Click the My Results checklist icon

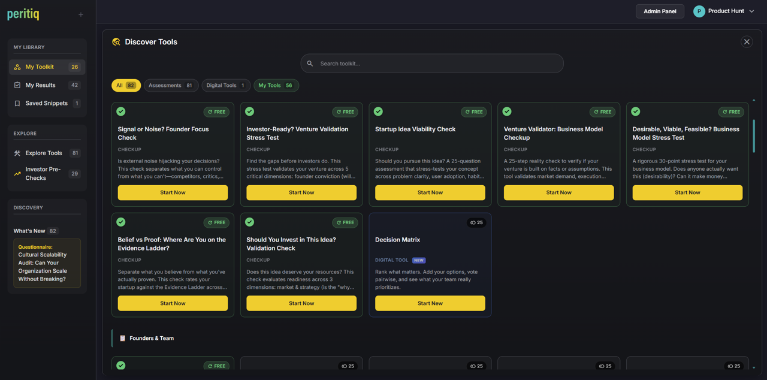(17, 85)
